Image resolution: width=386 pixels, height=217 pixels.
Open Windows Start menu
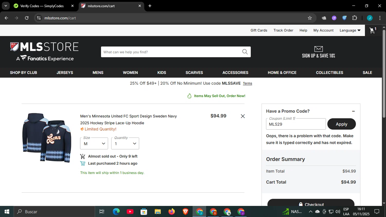pos(7,212)
